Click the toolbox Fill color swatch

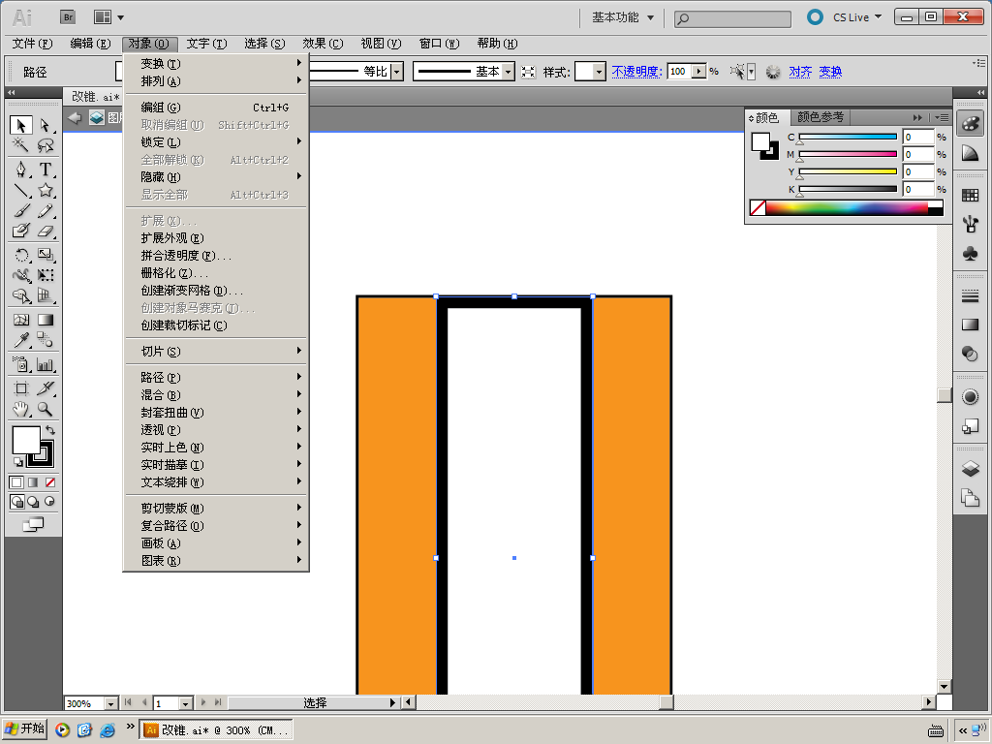click(x=24, y=441)
